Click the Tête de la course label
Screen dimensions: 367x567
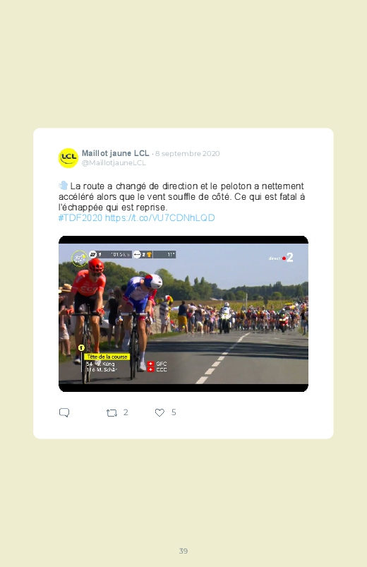(107, 357)
